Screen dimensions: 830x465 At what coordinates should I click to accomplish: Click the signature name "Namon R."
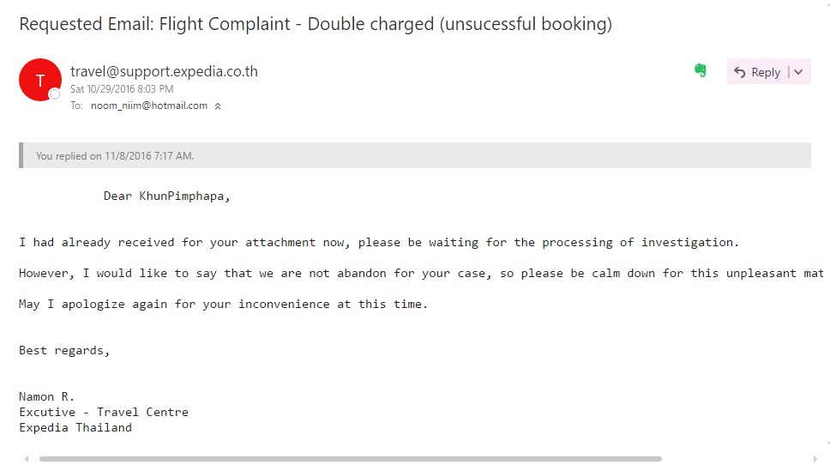[x=47, y=396]
